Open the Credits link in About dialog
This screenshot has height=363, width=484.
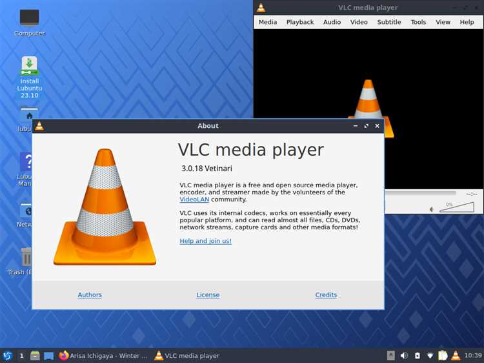tap(326, 295)
